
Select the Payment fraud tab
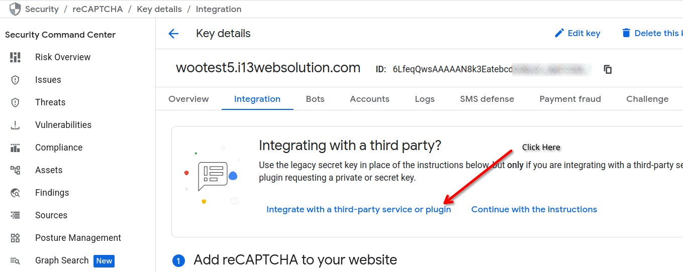[x=570, y=99]
